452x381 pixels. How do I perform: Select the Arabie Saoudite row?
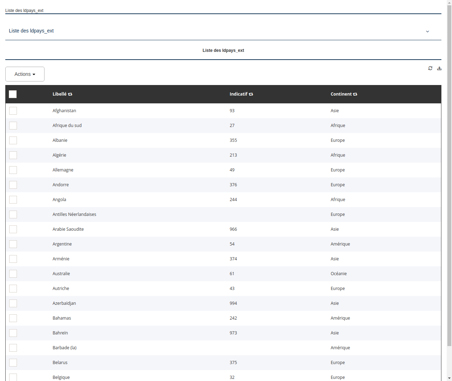(x=68, y=229)
